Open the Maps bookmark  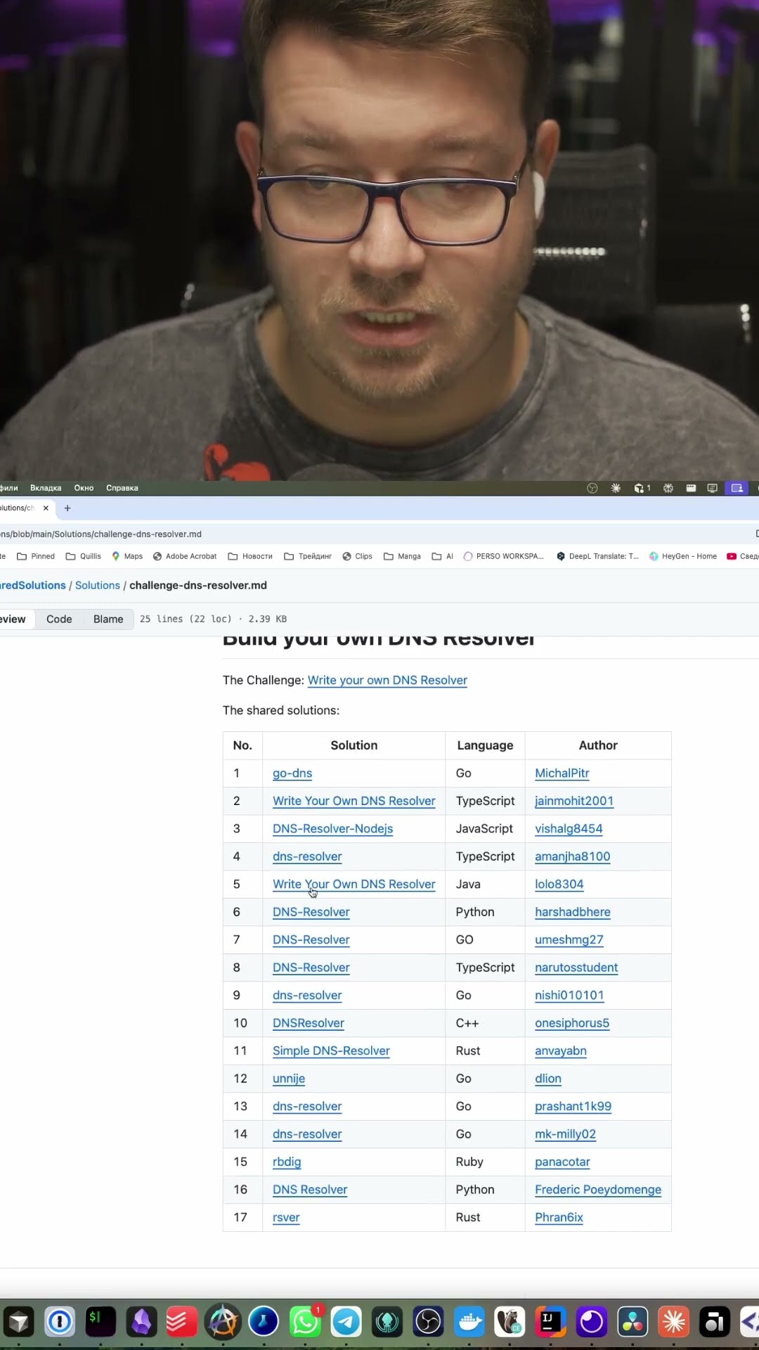click(127, 556)
